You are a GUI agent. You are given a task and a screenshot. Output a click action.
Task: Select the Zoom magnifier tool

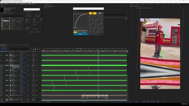click(8, 4)
